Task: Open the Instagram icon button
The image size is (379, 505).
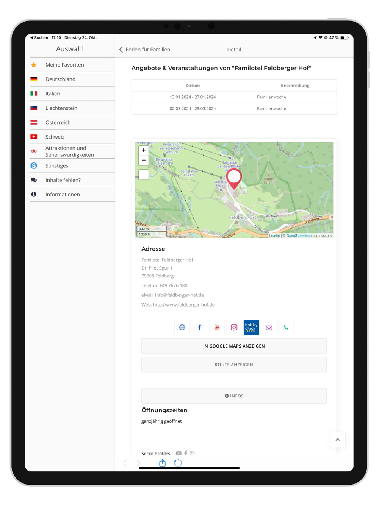Action: tap(234, 327)
